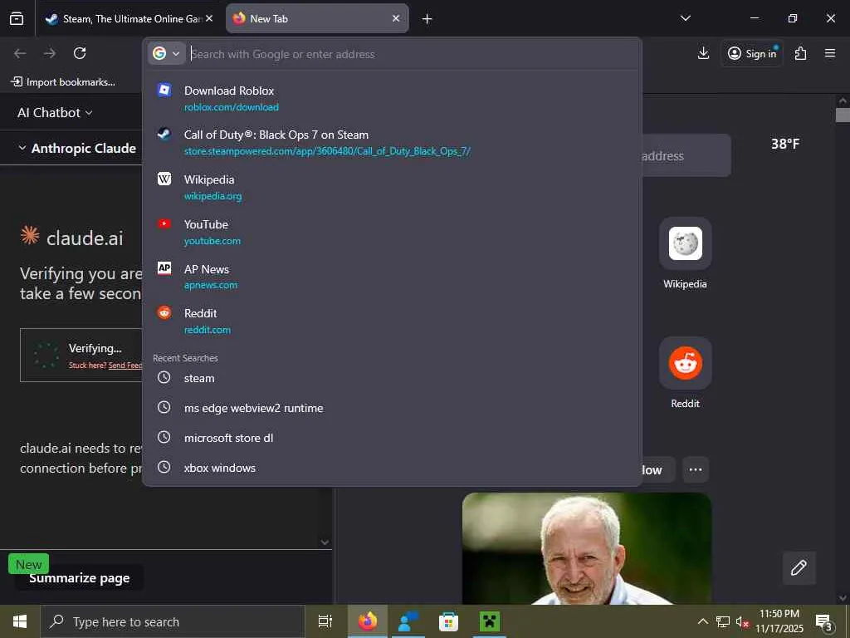Expand the Anthropic Claude provider selector
Image resolution: width=850 pixels, height=638 pixels.
tap(77, 148)
